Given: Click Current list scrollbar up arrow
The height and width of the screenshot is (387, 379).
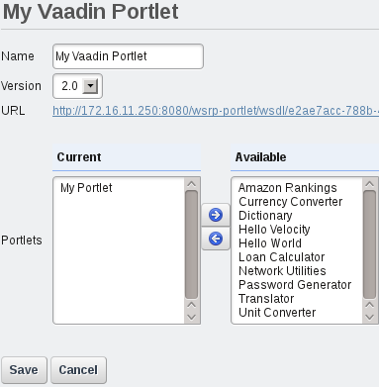Looking at the screenshot, I should (191, 184).
